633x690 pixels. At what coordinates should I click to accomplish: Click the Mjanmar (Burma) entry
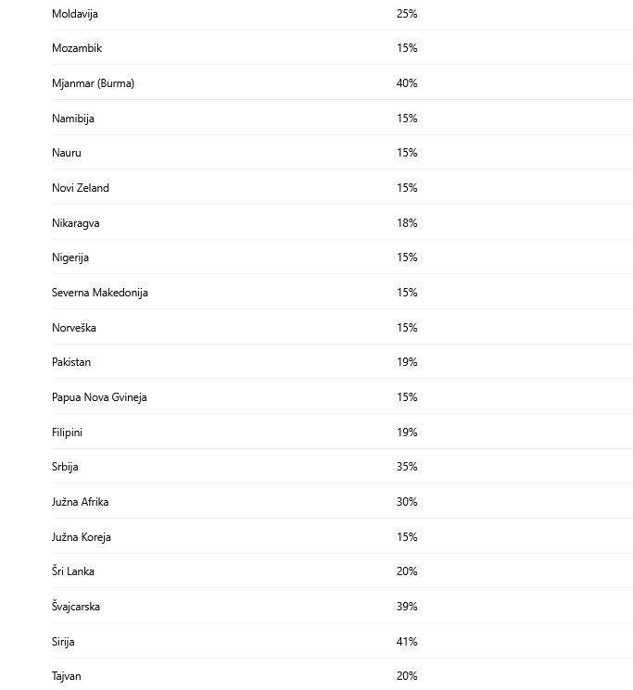point(93,83)
